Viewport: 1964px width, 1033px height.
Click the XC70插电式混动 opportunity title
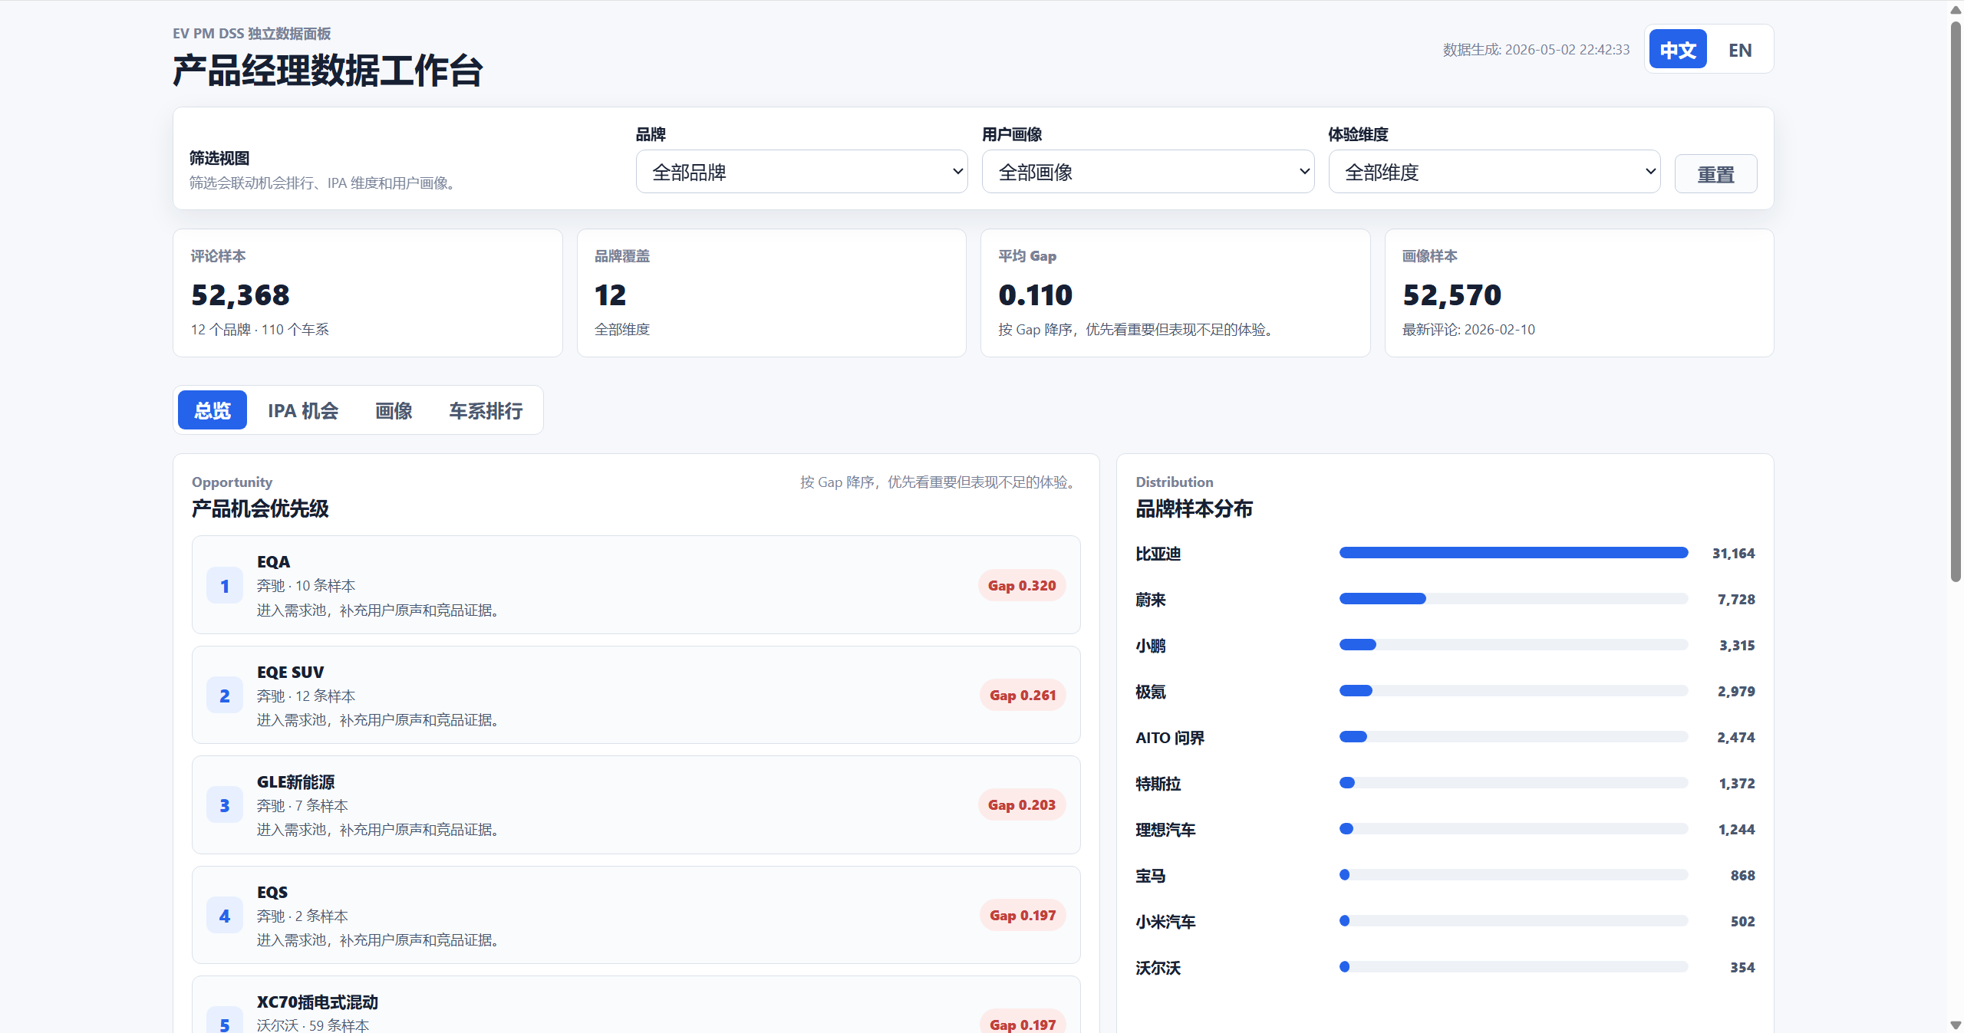click(x=318, y=1002)
